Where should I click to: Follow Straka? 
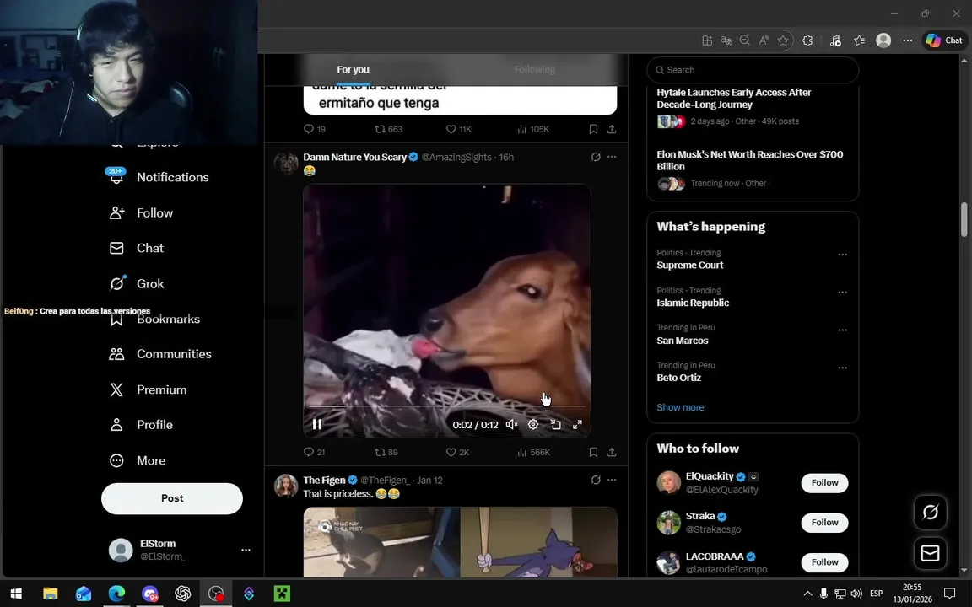824,522
